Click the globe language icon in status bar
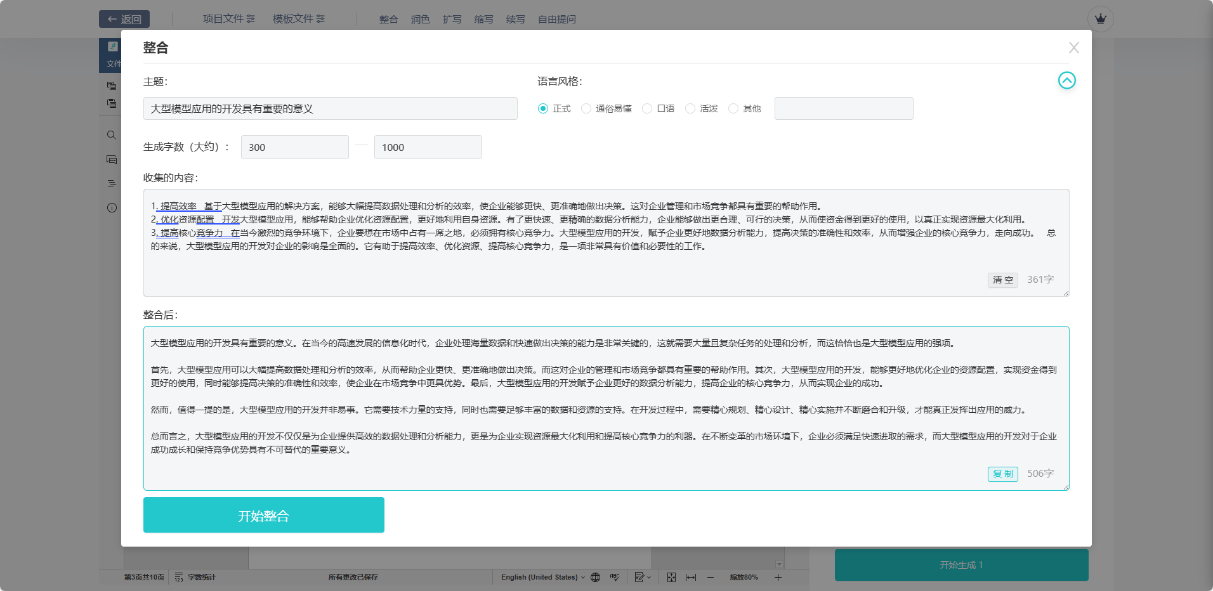Viewport: 1213px width, 591px height. click(595, 577)
